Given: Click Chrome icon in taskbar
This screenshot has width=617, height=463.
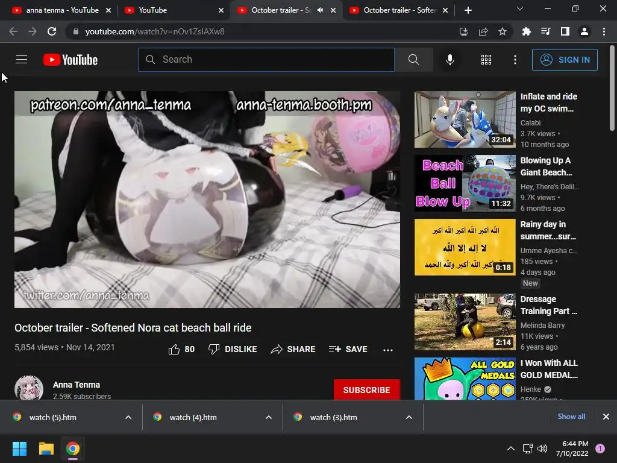Looking at the screenshot, I should pos(73,449).
